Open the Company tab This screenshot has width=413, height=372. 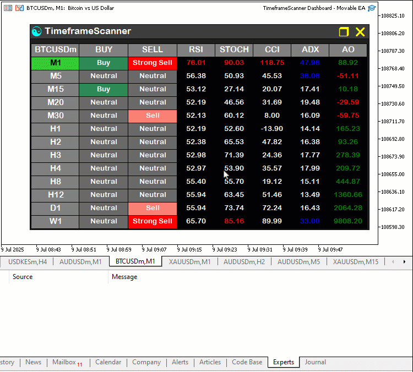coord(146,362)
